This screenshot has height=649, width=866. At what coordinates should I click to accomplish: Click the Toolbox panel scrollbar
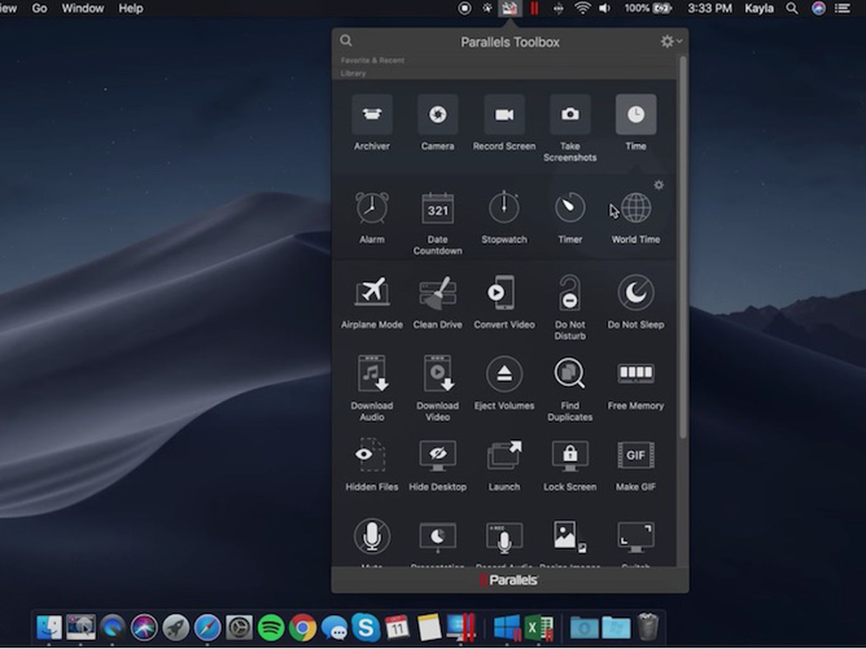[683, 246]
